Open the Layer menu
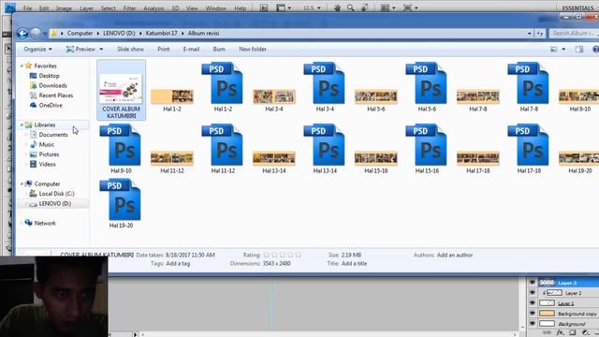This screenshot has height=337, width=599. coord(86,8)
